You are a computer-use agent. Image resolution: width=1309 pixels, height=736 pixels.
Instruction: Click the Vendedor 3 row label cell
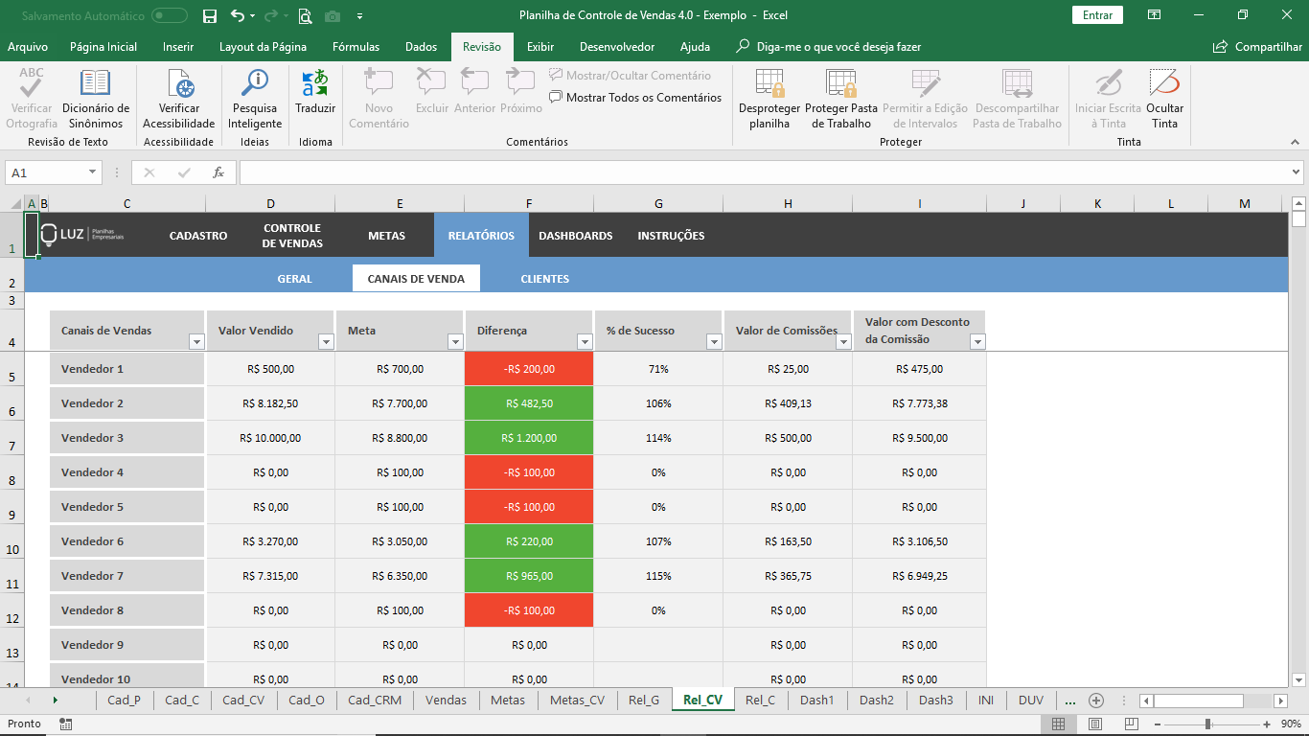(126, 438)
